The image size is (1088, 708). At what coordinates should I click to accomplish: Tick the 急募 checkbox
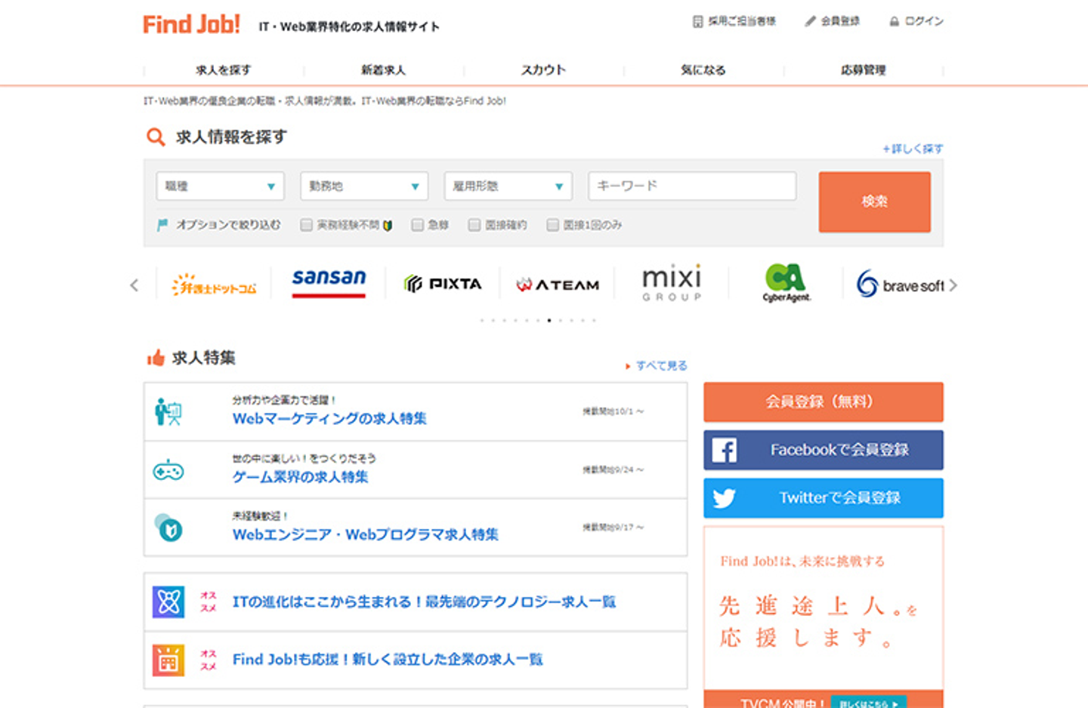[x=417, y=225]
